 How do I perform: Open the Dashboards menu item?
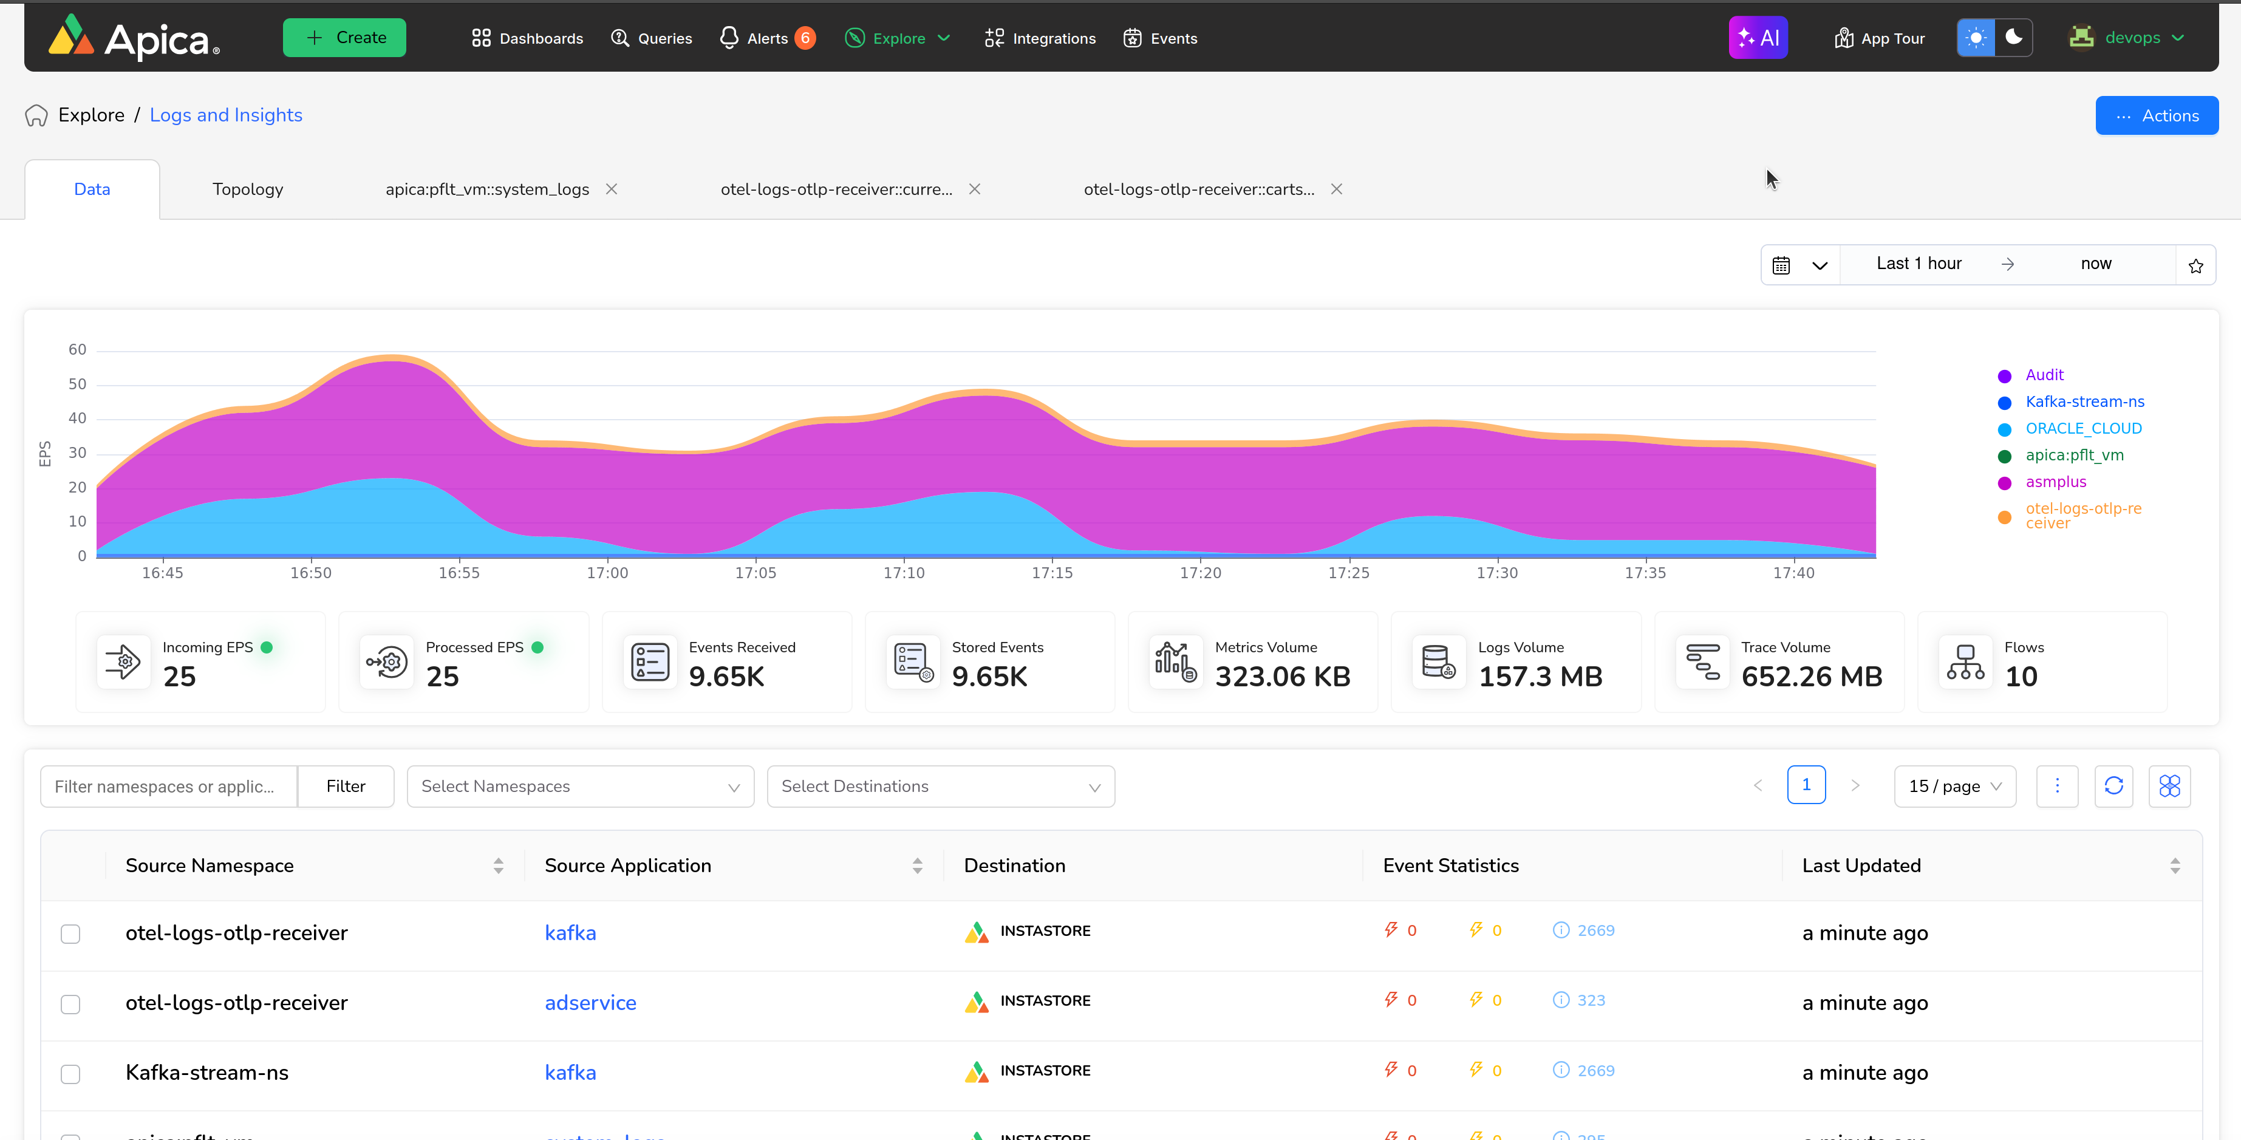[x=527, y=38]
